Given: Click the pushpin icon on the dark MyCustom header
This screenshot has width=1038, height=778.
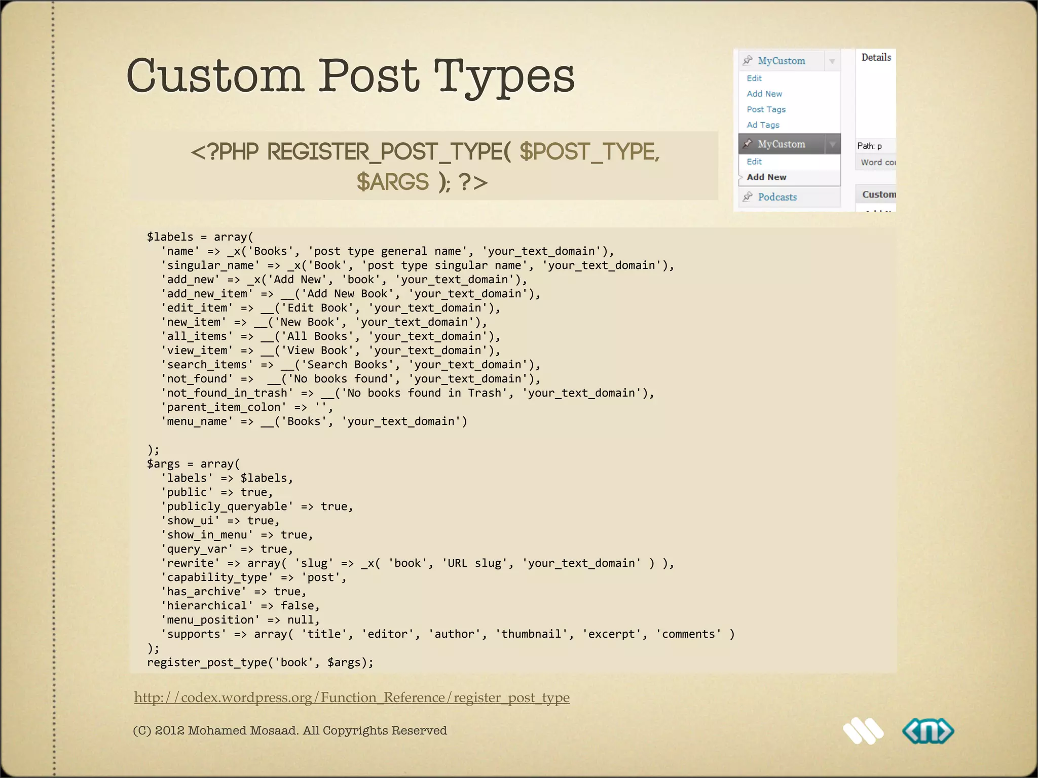Looking at the screenshot, I should [x=747, y=144].
